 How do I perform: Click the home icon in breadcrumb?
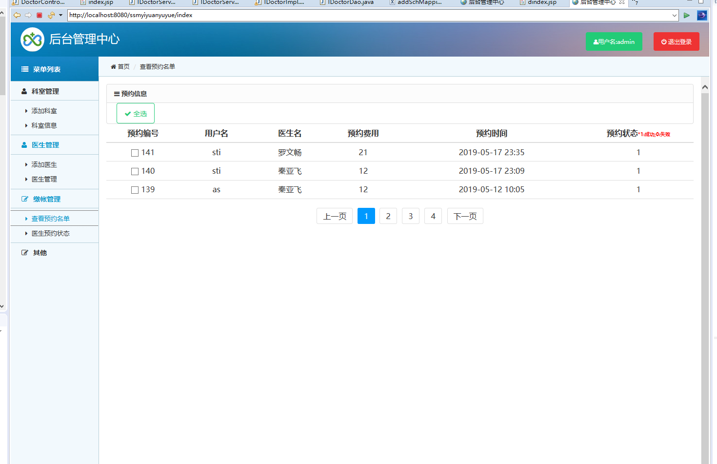point(114,67)
